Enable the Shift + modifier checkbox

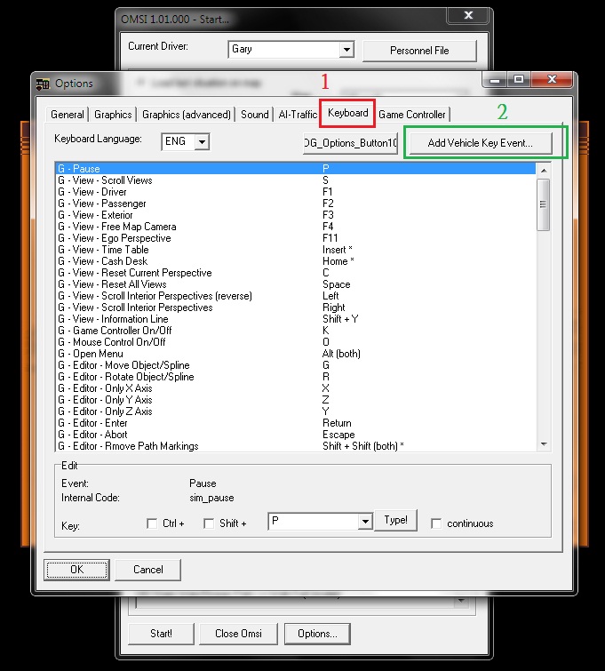pos(209,523)
